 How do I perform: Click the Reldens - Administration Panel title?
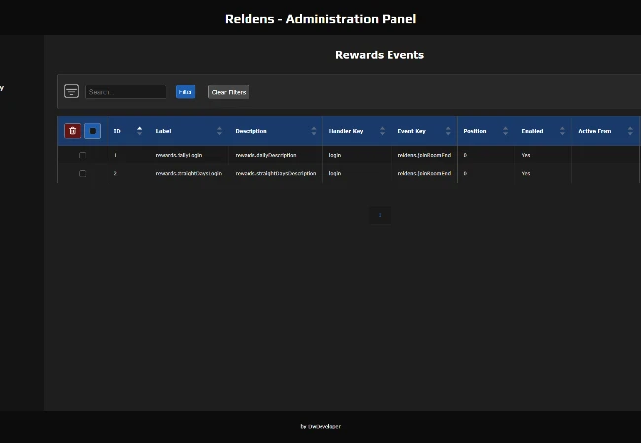[320, 19]
